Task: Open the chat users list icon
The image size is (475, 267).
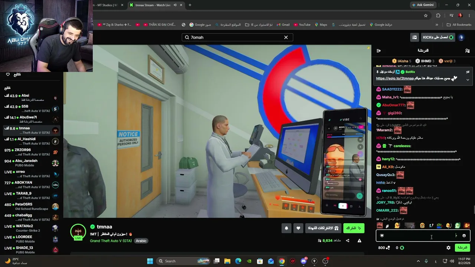Action: [x=467, y=50]
